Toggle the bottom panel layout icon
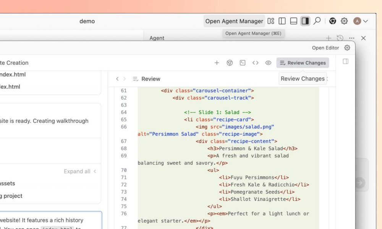 click(x=293, y=21)
